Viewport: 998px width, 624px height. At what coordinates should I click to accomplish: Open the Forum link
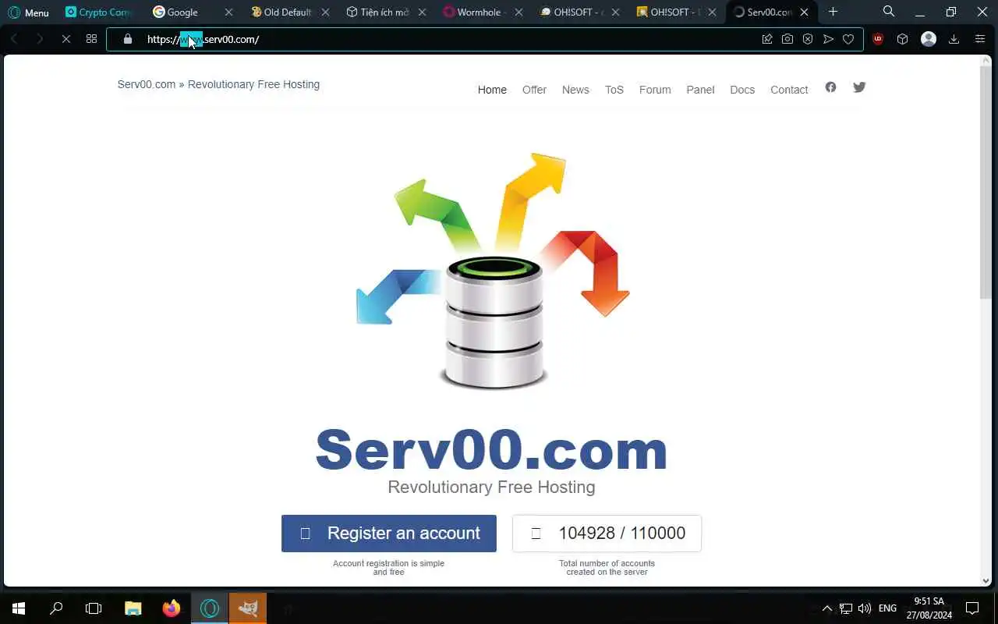point(655,90)
